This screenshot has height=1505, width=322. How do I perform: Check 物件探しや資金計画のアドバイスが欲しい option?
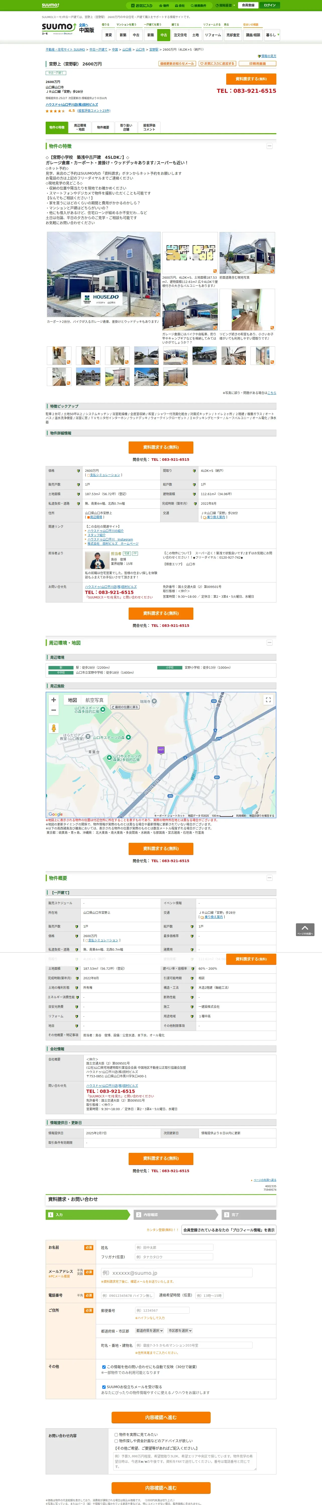[x=116, y=1441]
